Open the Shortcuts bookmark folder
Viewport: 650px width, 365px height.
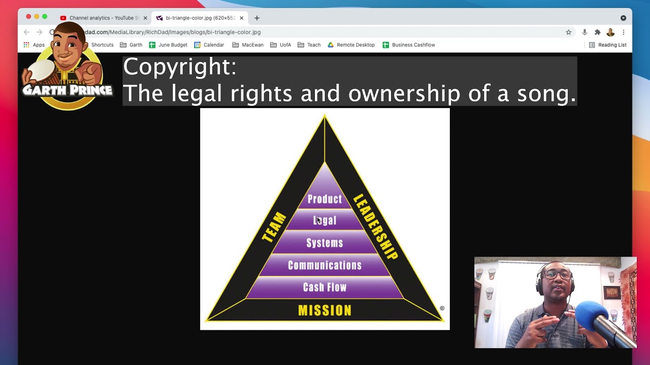(102, 45)
